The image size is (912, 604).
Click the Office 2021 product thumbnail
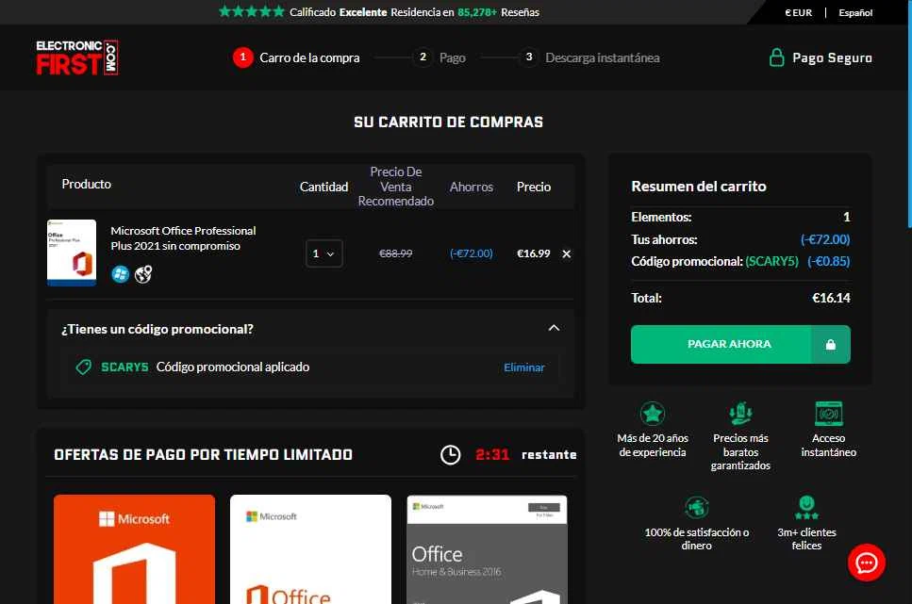tap(72, 253)
